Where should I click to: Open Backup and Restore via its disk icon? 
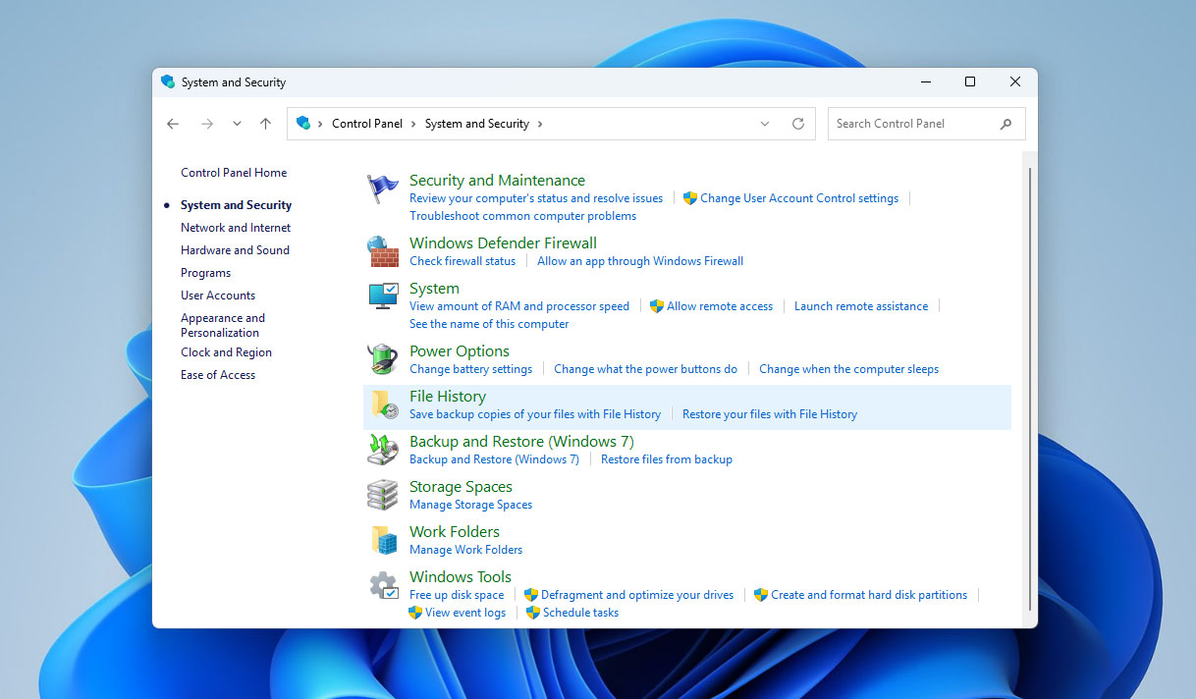(x=382, y=449)
